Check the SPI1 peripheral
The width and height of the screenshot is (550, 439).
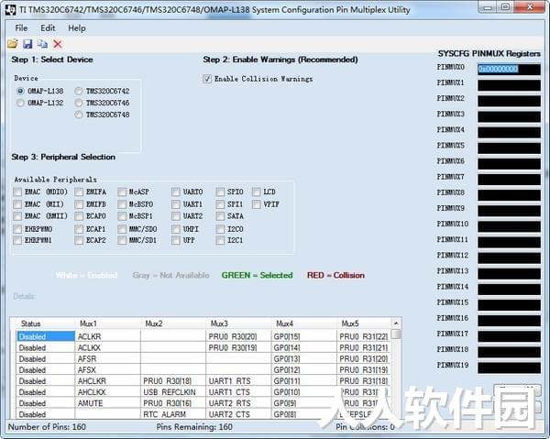(220, 204)
